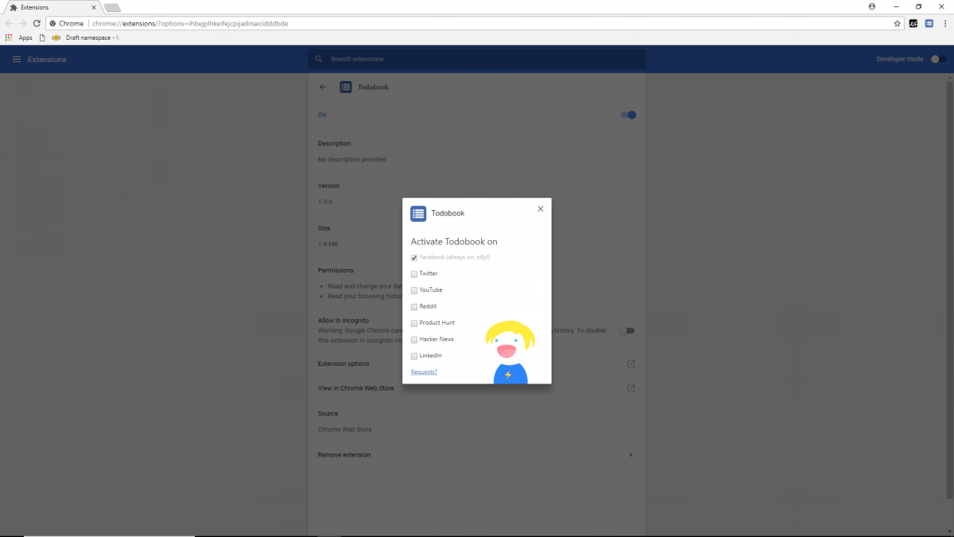Enable Todobook on YouTube

click(414, 290)
